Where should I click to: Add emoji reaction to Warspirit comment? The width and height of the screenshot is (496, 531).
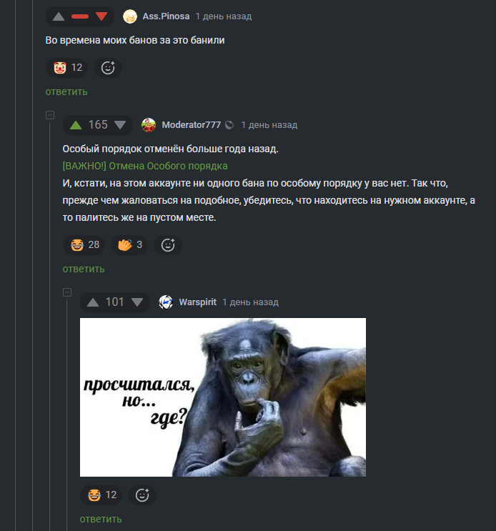(142, 495)
